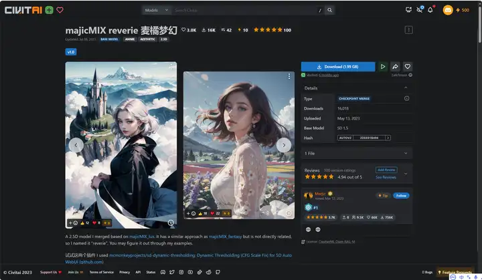The height and width of the screenshot is (280, 482).
Task: Open the Civitai home logo
Action: point(23,10)
